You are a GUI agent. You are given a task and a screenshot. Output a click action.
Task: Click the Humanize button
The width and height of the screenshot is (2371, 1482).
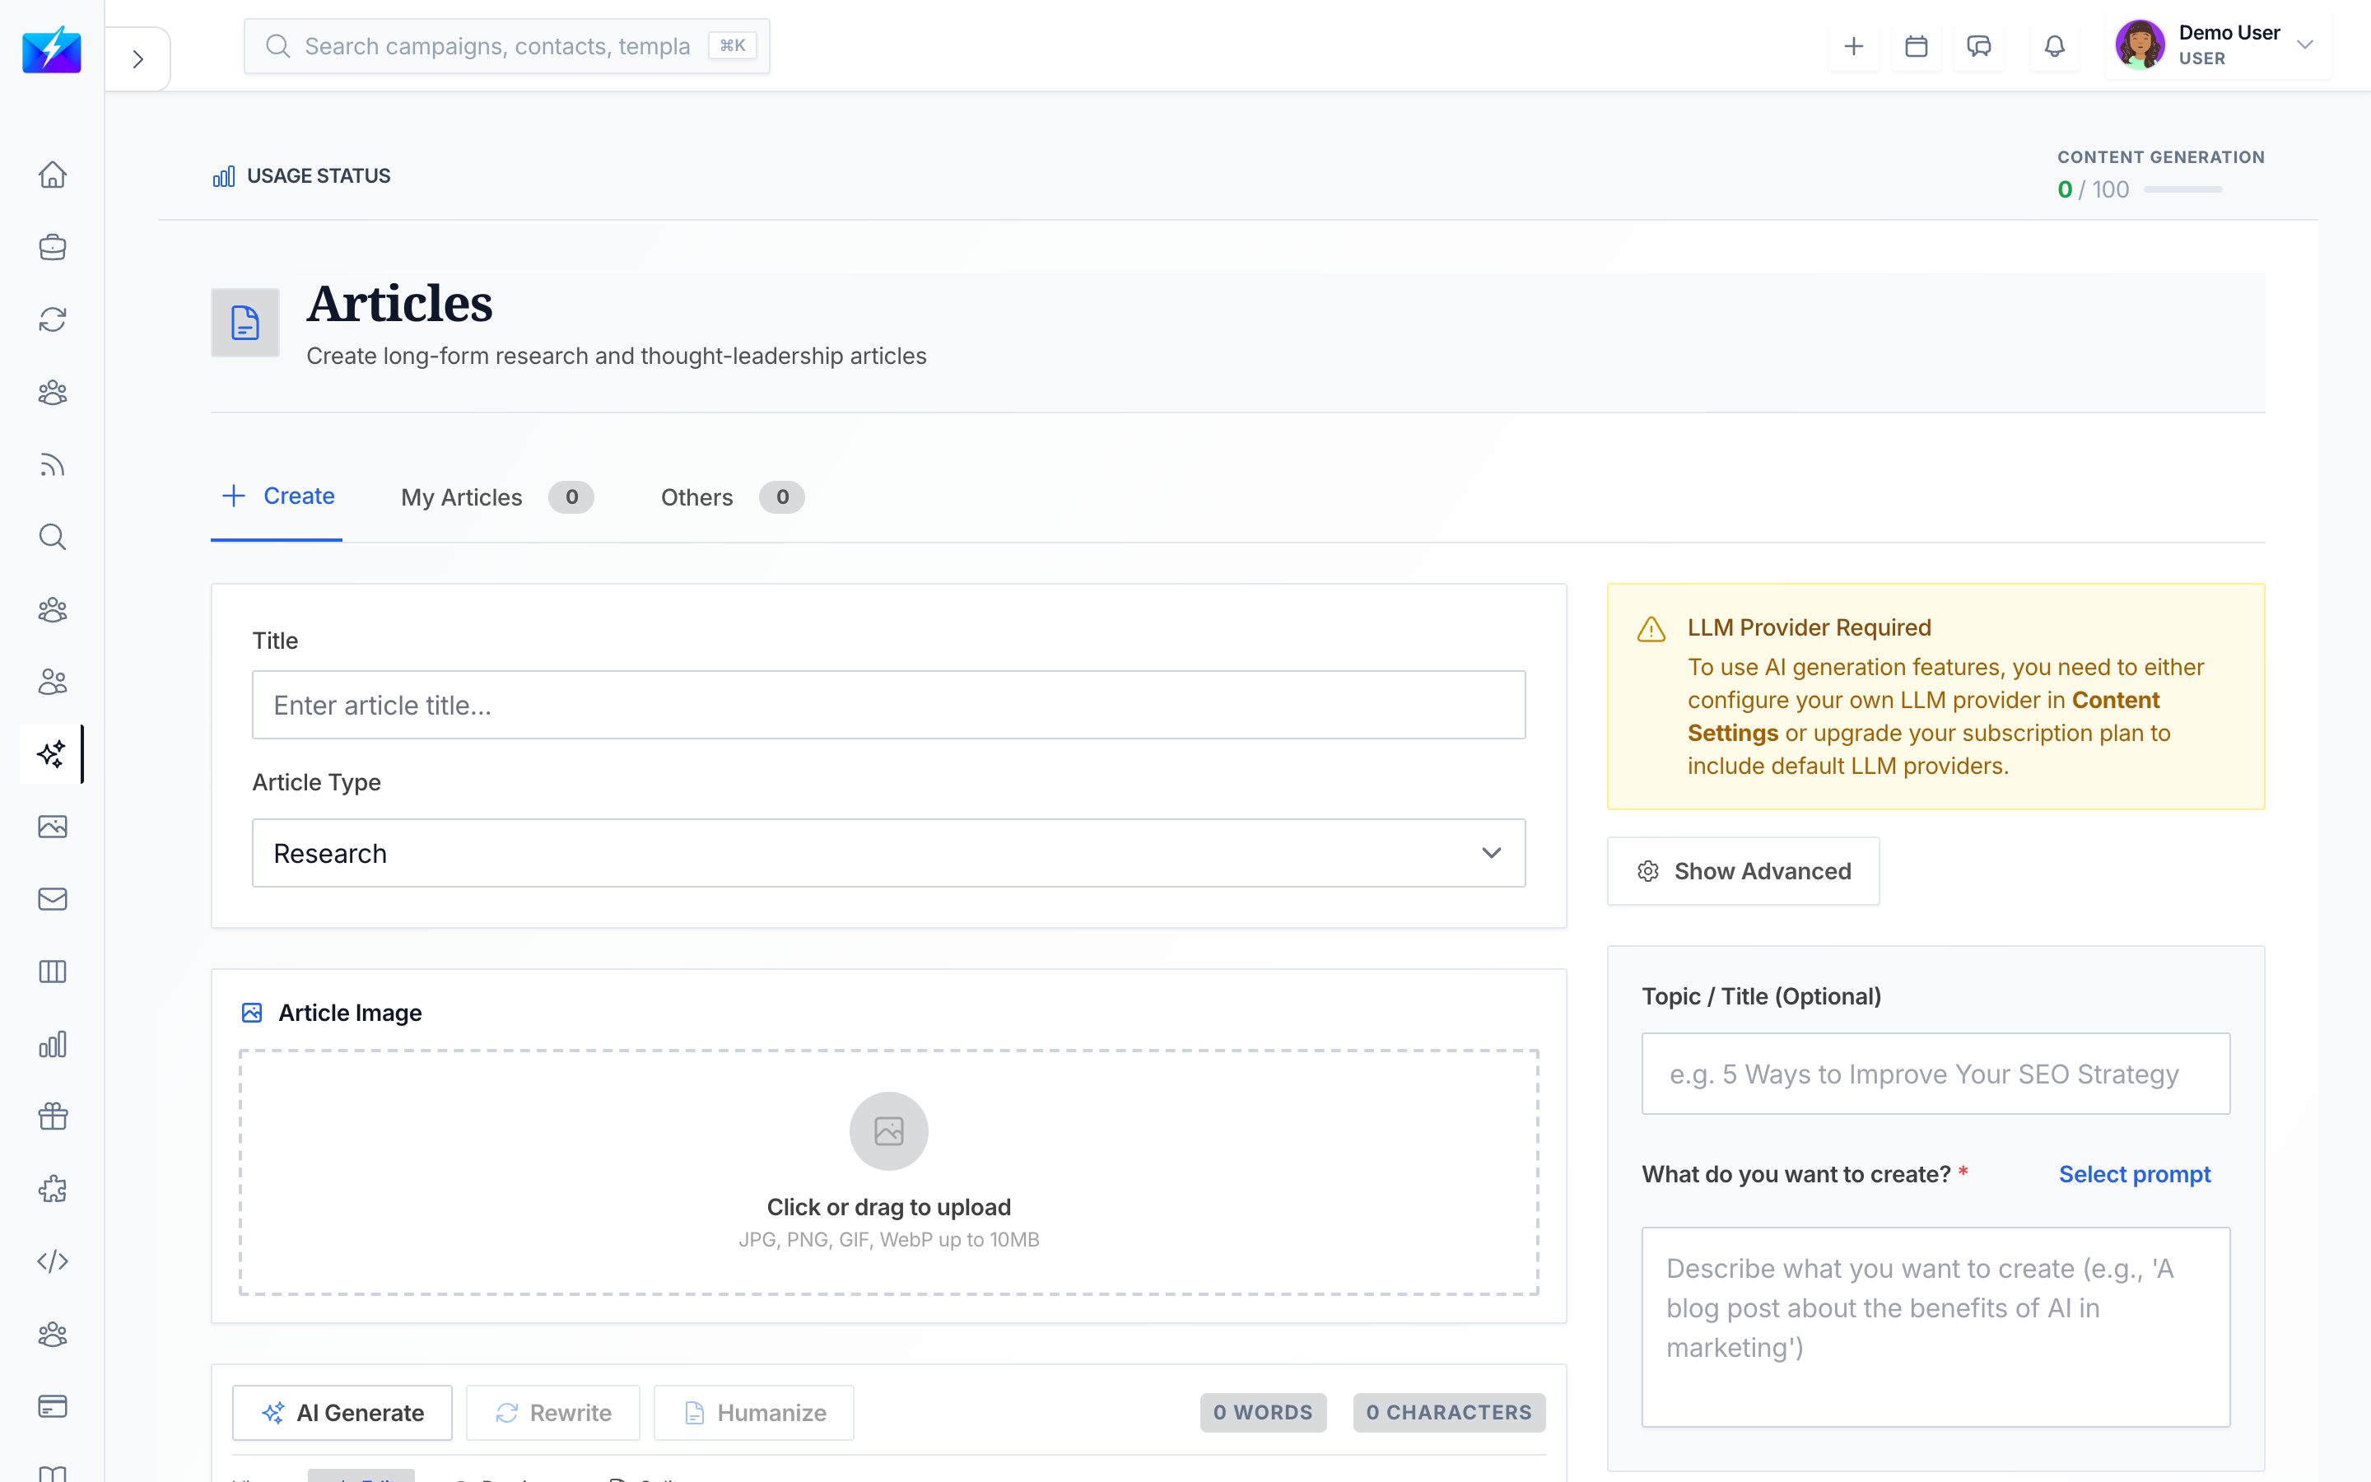pyautogui.click(x=753, y=1412)
